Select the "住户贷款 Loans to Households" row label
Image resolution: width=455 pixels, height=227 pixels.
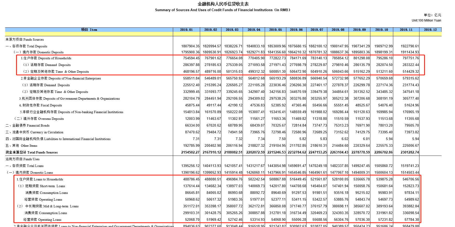pos(40,179)
